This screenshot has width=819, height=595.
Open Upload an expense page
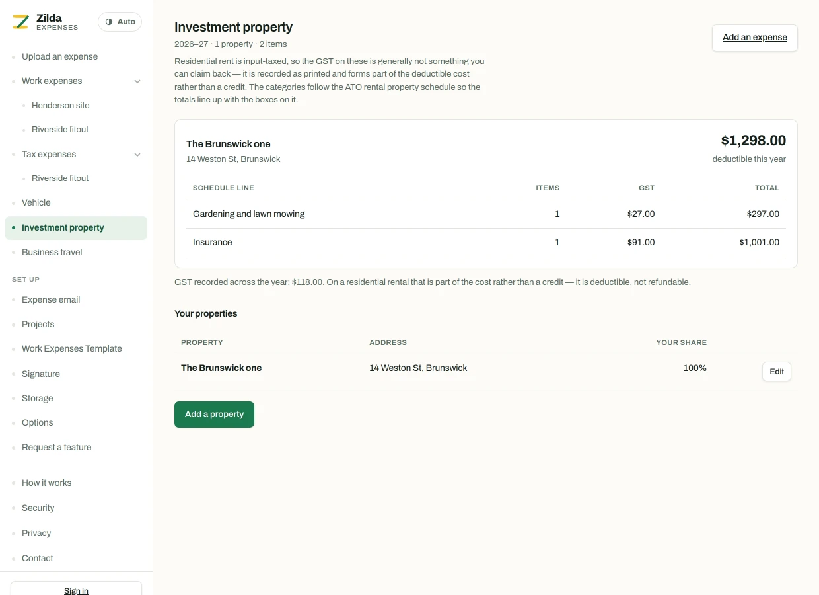(x=59, y=56)
